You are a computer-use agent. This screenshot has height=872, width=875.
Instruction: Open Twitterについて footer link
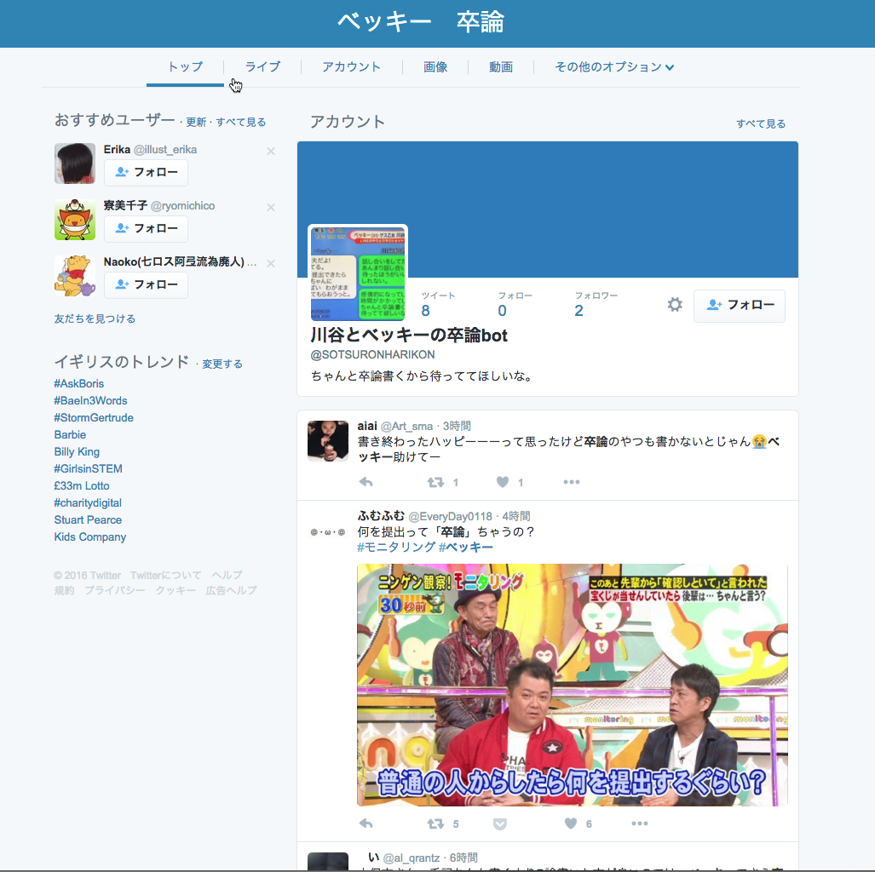point(166,575)
